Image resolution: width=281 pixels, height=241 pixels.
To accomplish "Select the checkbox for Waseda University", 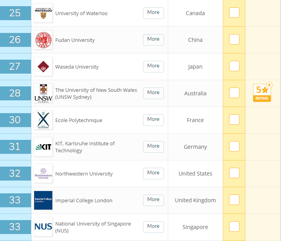I will tap(234, 66).
